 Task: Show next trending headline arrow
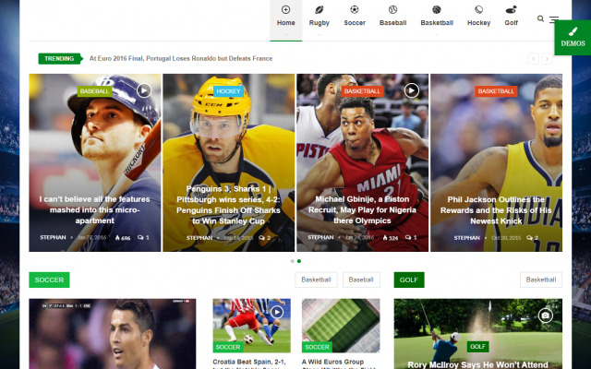click(548, 58)
